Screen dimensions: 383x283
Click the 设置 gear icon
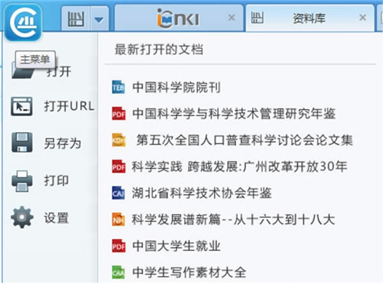22,217
